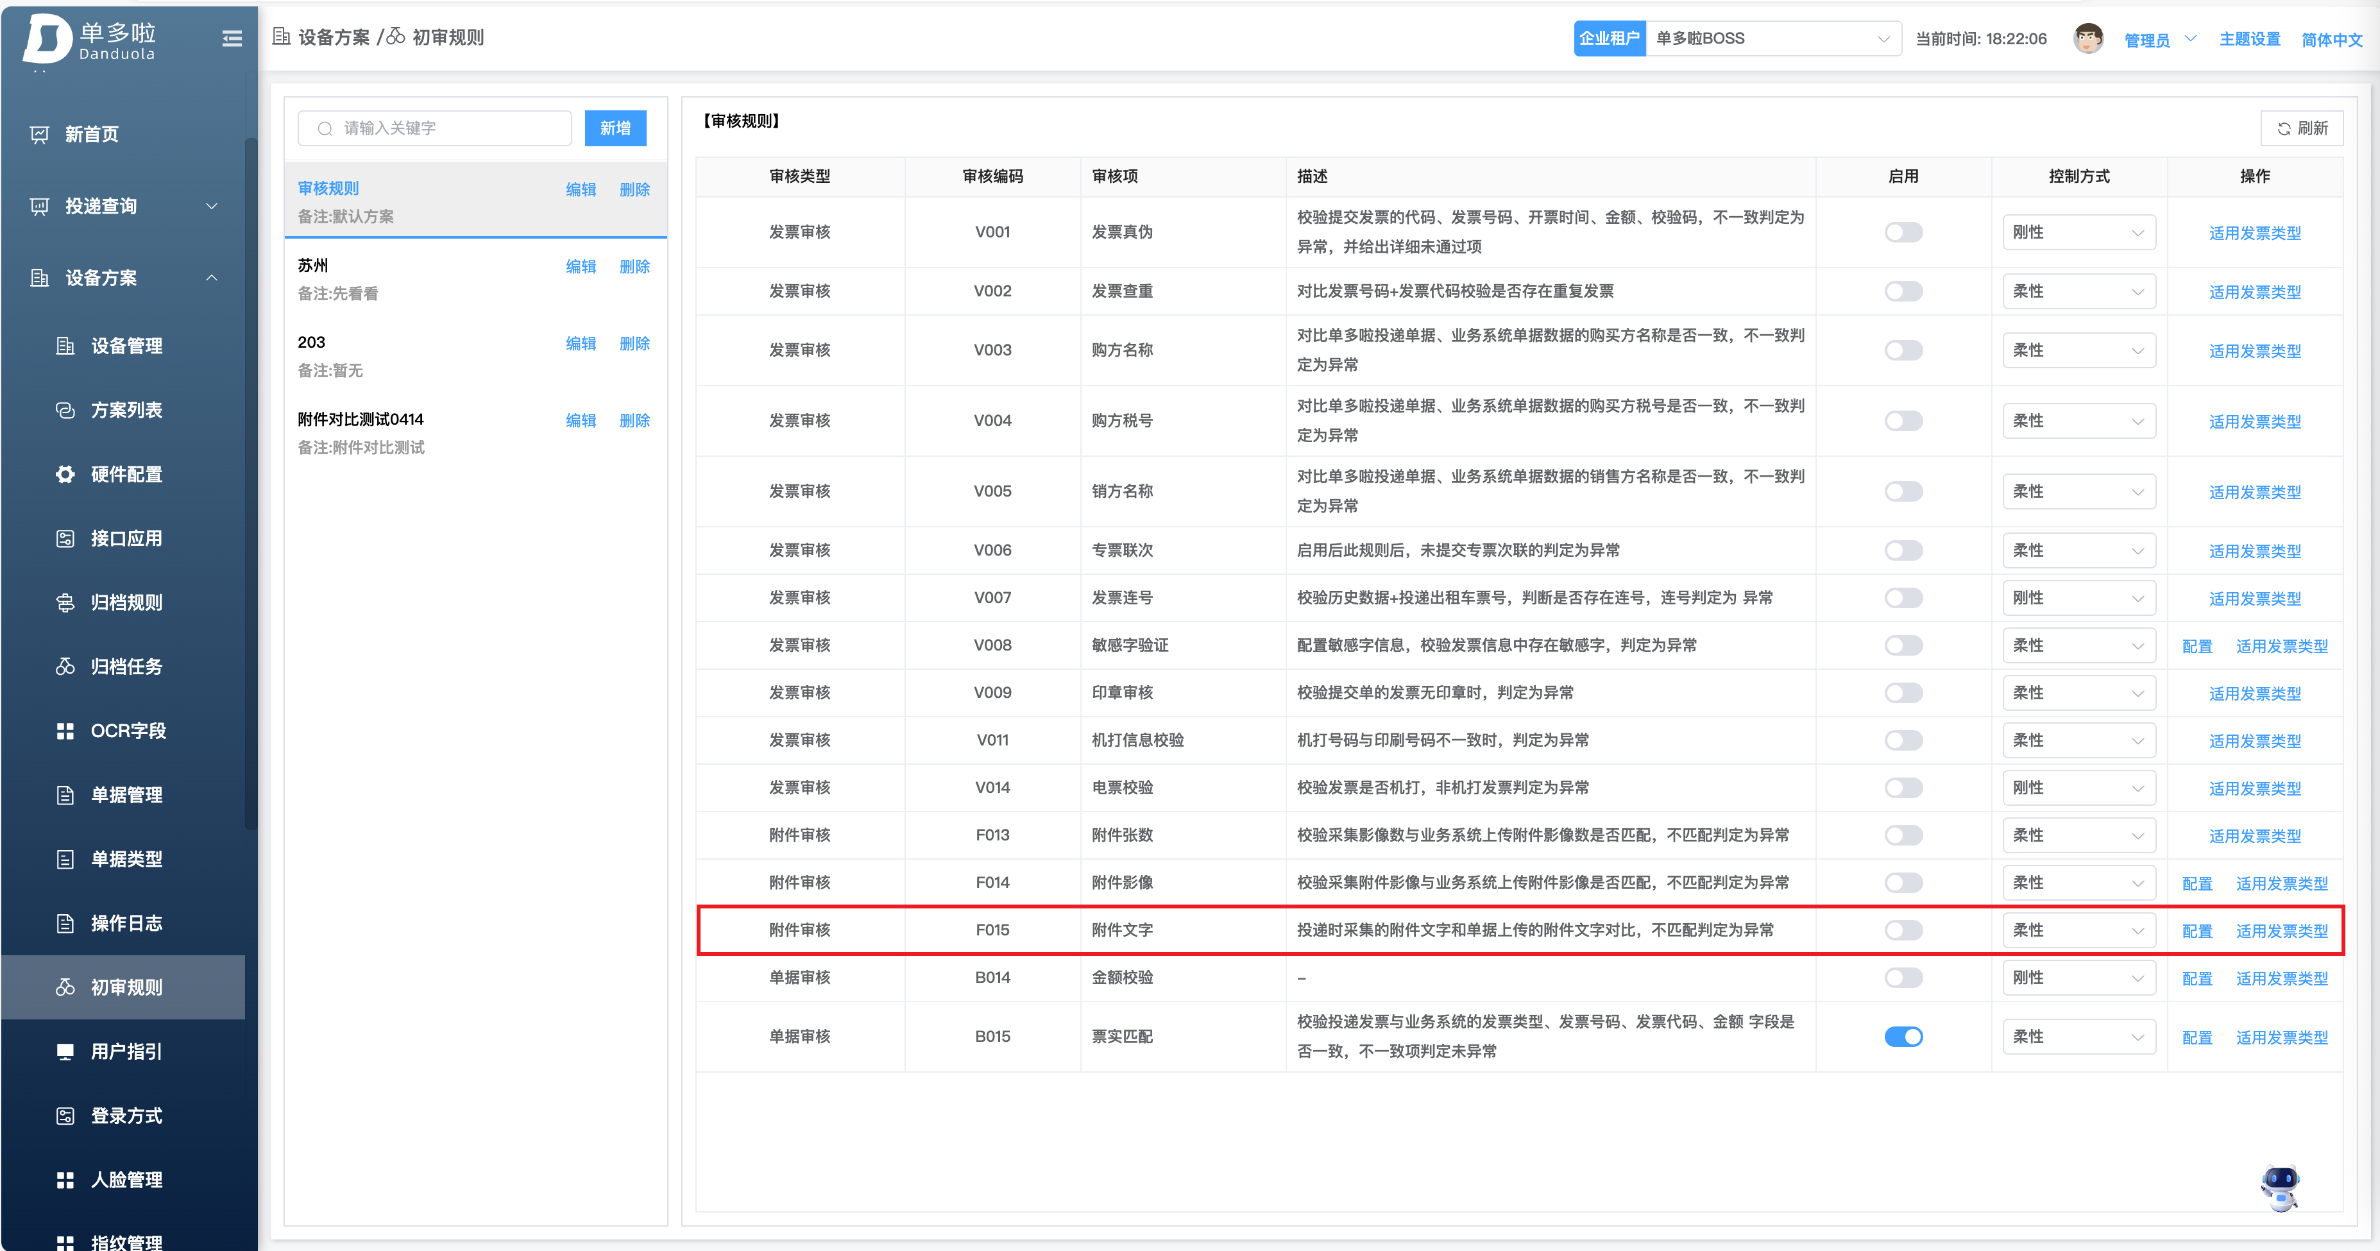This screenshot has width=2380, height=1251.
Task: Collapse the sidebar with the hamburger icon
Action: click(x=232, y=38)
